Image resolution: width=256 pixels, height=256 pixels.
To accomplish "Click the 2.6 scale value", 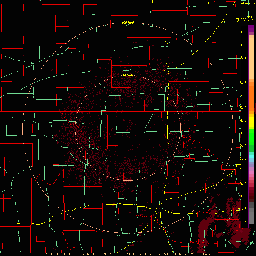I will click(x=243, y=146).
